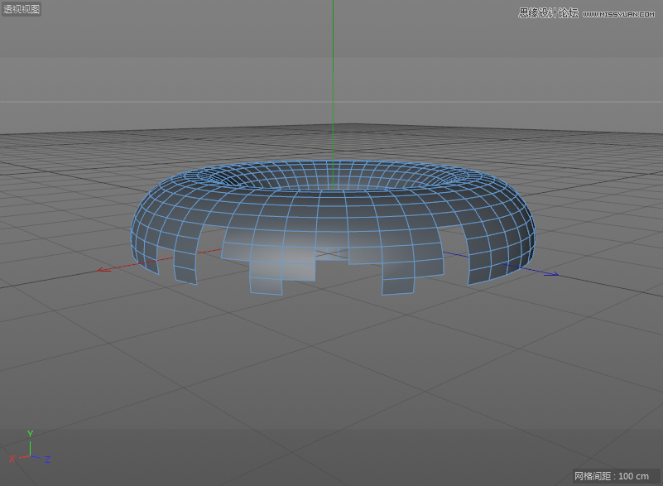Click the 透视视图 viewport label
The width and height of the screenshot is (663, 486).
click(22, 9)
